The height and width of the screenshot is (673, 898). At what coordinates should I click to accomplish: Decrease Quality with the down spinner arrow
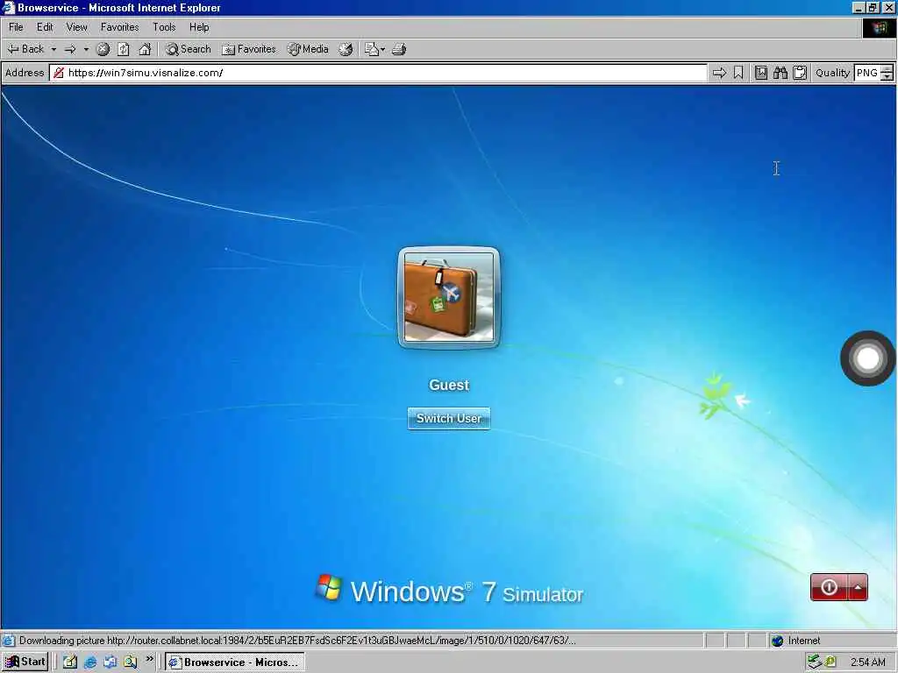tap(887, 77)
